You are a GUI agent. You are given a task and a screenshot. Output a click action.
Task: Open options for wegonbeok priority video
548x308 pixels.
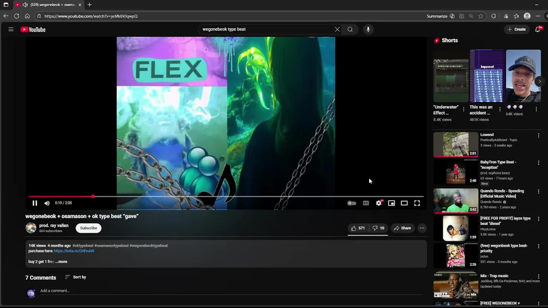[539, 246]
